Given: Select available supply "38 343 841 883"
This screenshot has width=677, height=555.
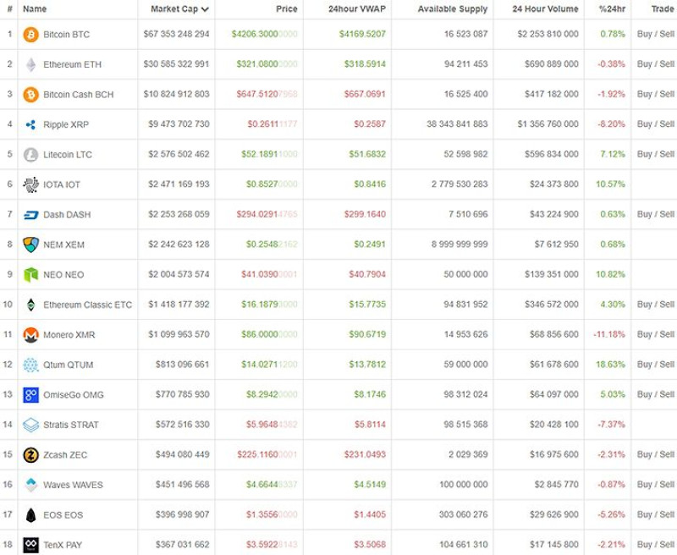Looking at the screenshot, I should click(x=457, y=124).
